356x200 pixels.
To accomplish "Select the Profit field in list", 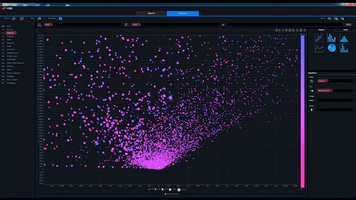I will point(9,46).
